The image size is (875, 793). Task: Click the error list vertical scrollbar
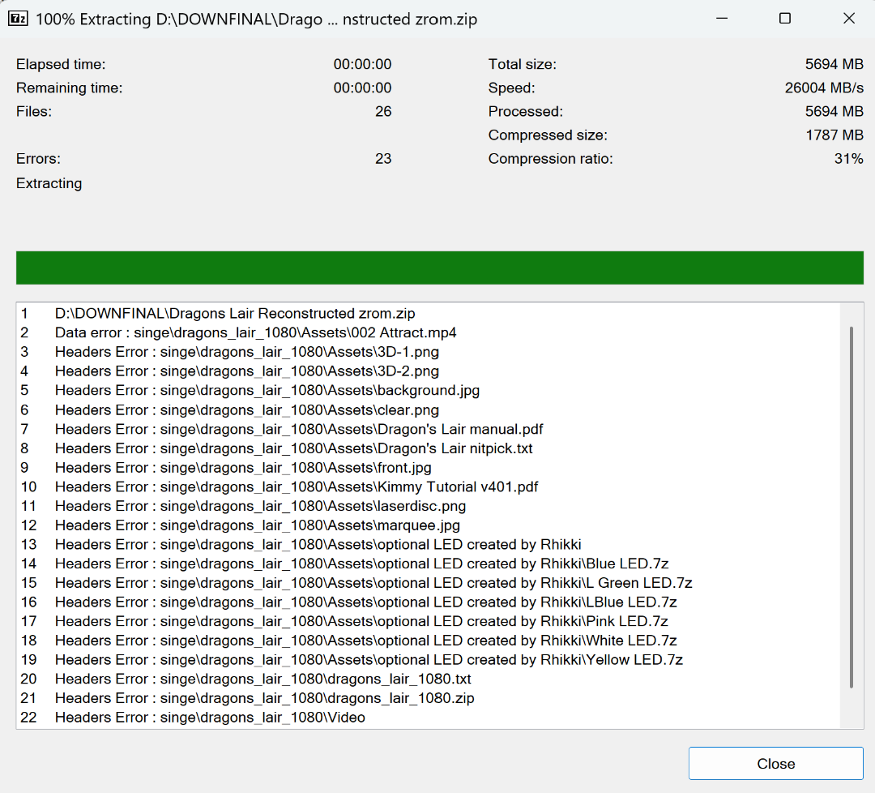pyautogui.click(x=851, y=507)
